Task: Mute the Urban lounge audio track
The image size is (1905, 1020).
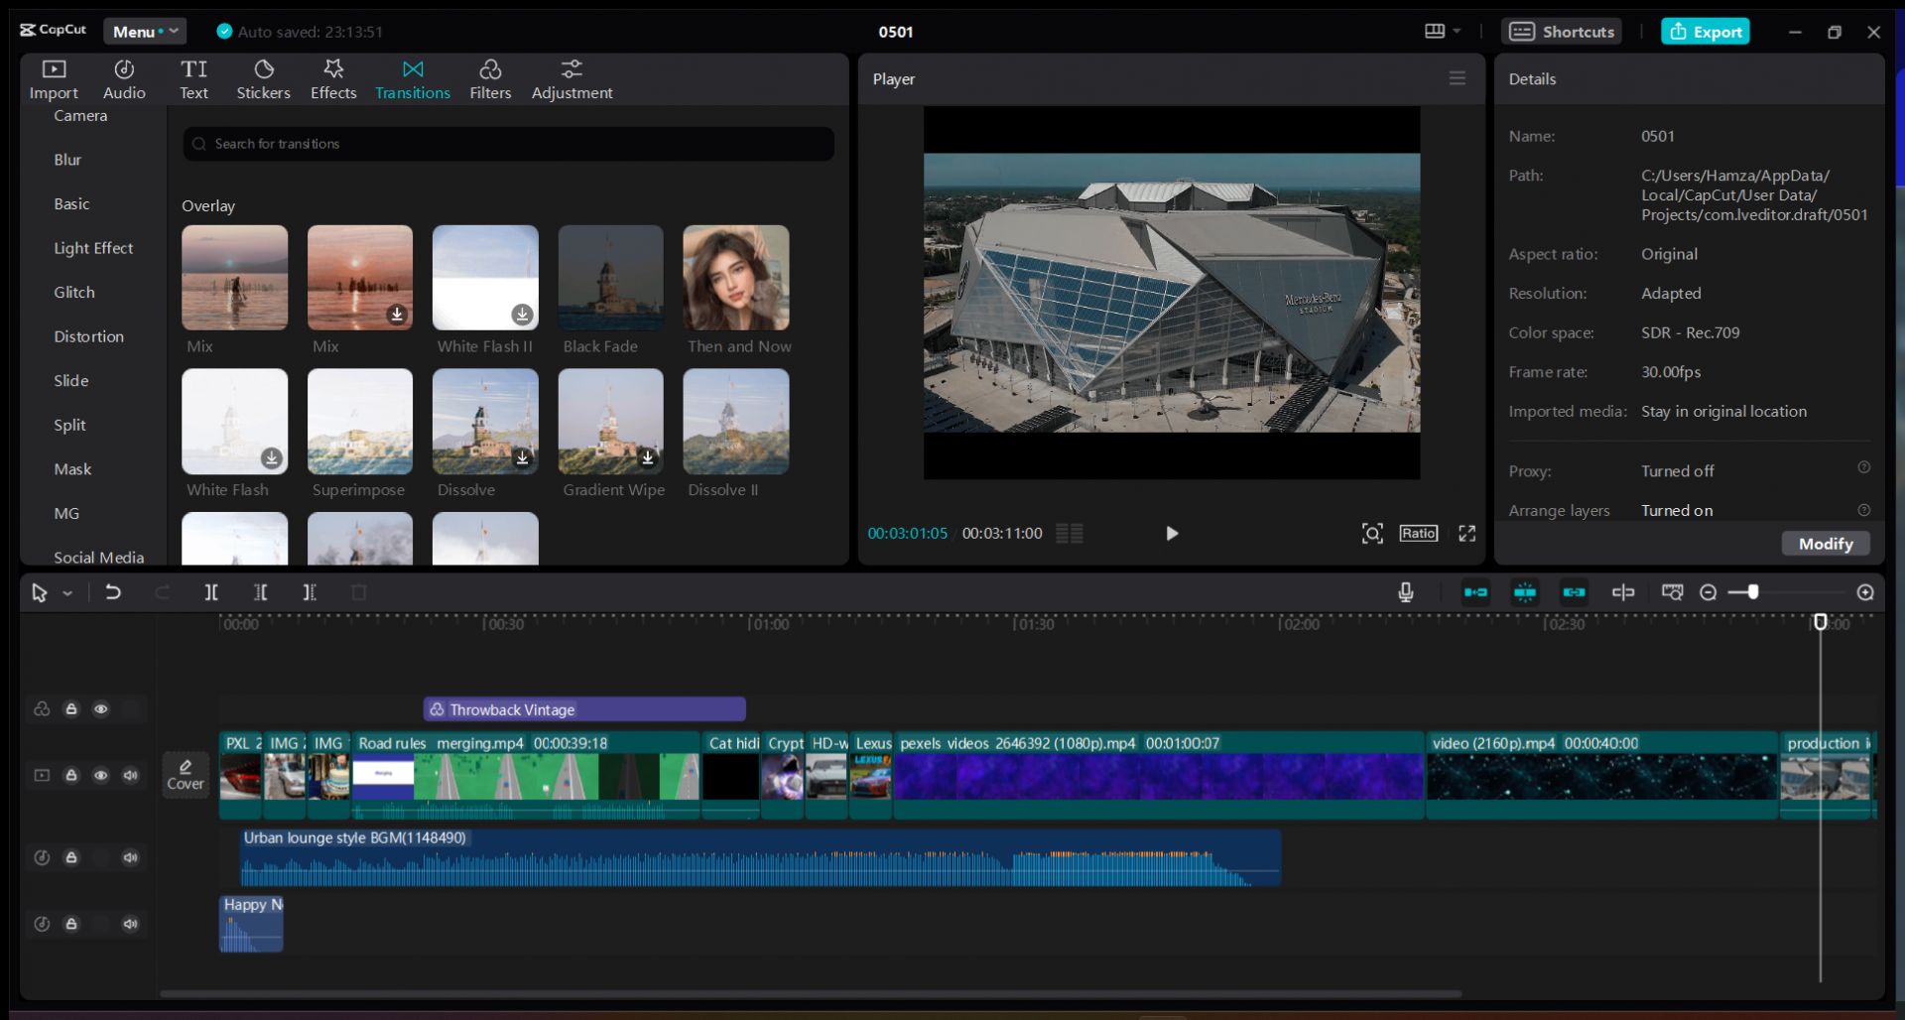Action: pyautogui.click(x=130, y=857)
